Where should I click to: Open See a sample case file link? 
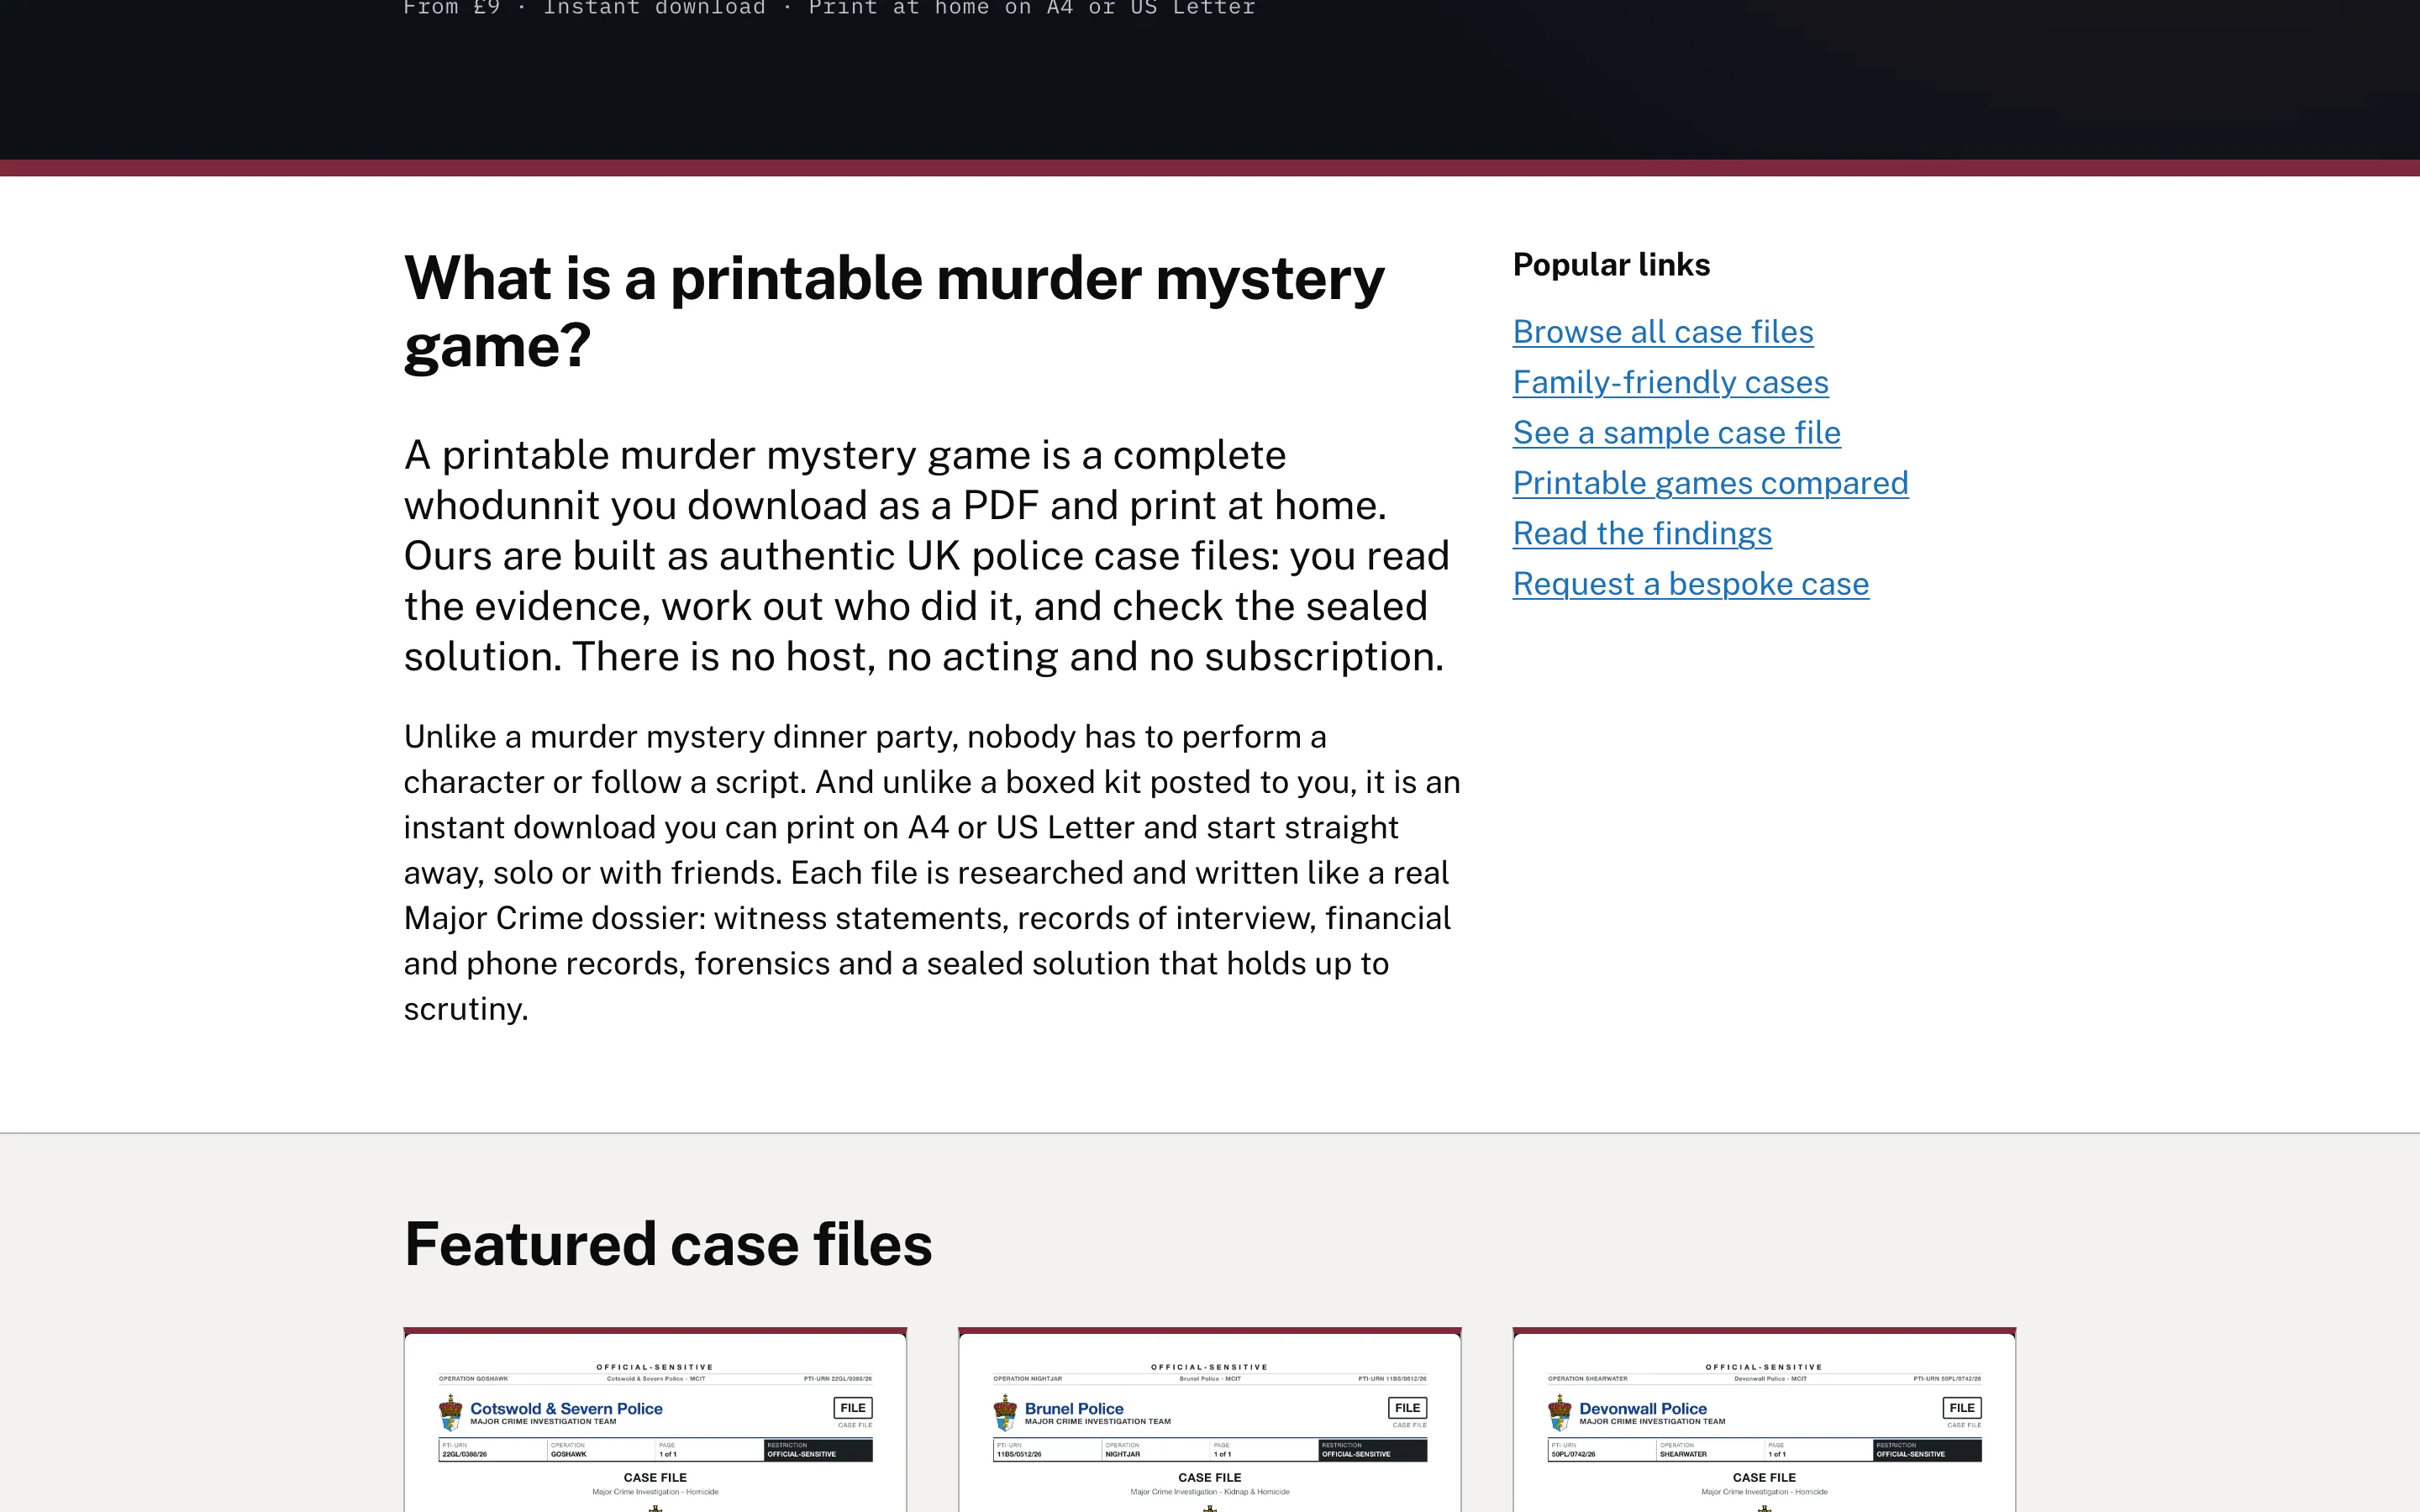pos(1676,433)
